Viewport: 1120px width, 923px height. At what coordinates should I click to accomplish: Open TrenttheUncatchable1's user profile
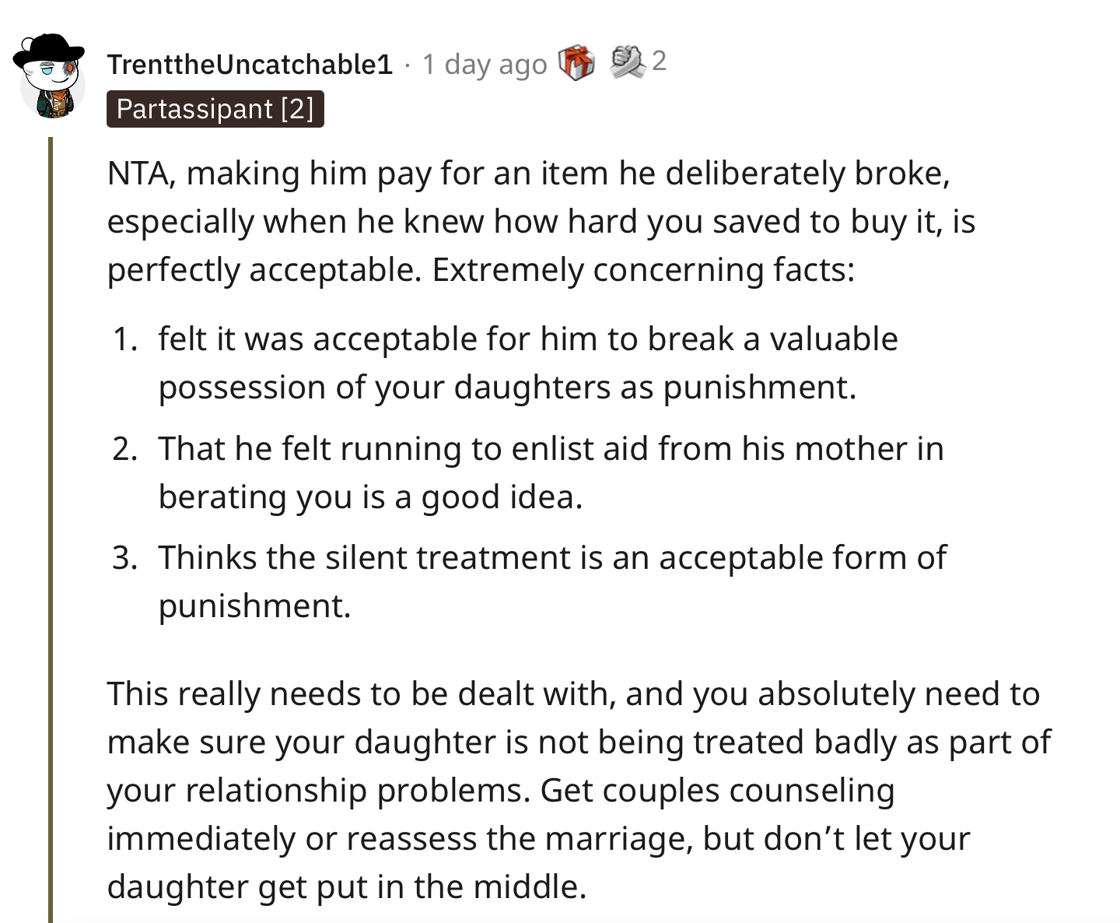[x=250, y=64]
